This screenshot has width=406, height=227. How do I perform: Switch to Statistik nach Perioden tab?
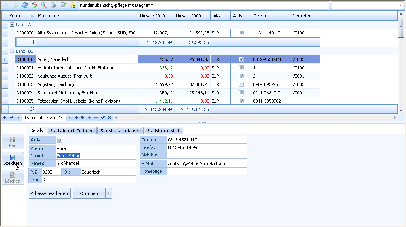tap(72, 131)
